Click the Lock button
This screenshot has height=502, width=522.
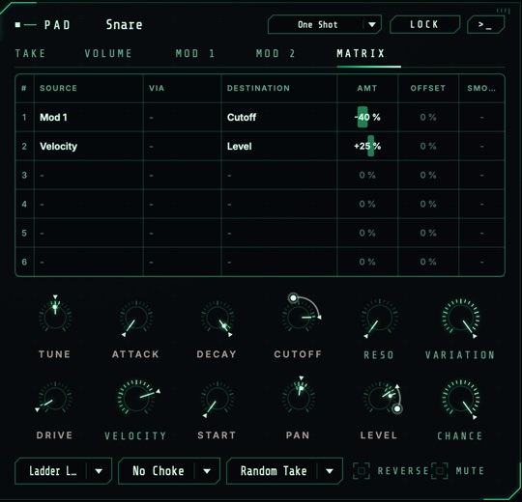(424, 24)
